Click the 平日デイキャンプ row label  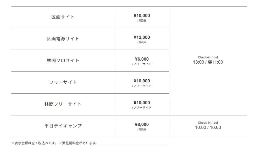coord(63,126)
